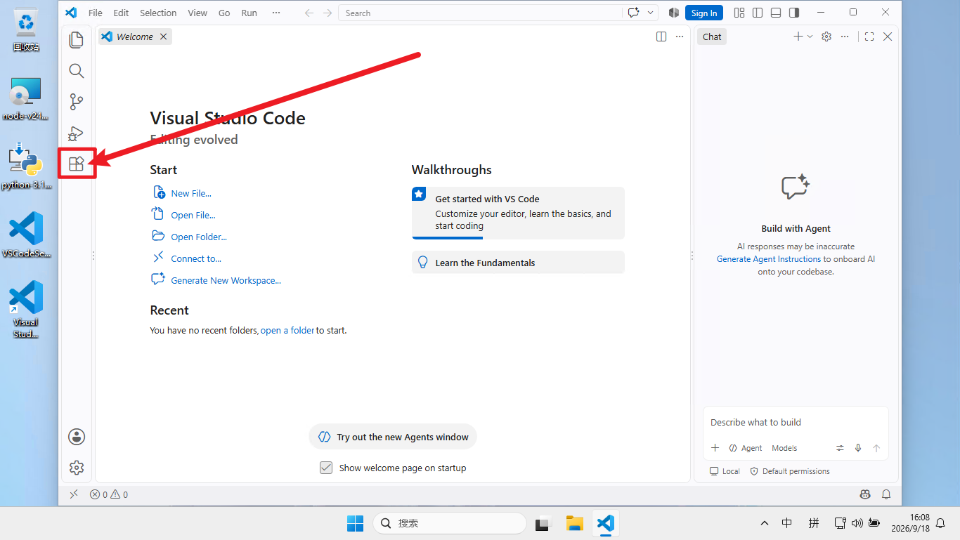Expand the new chat dropdown chevron

pos(810,37)
